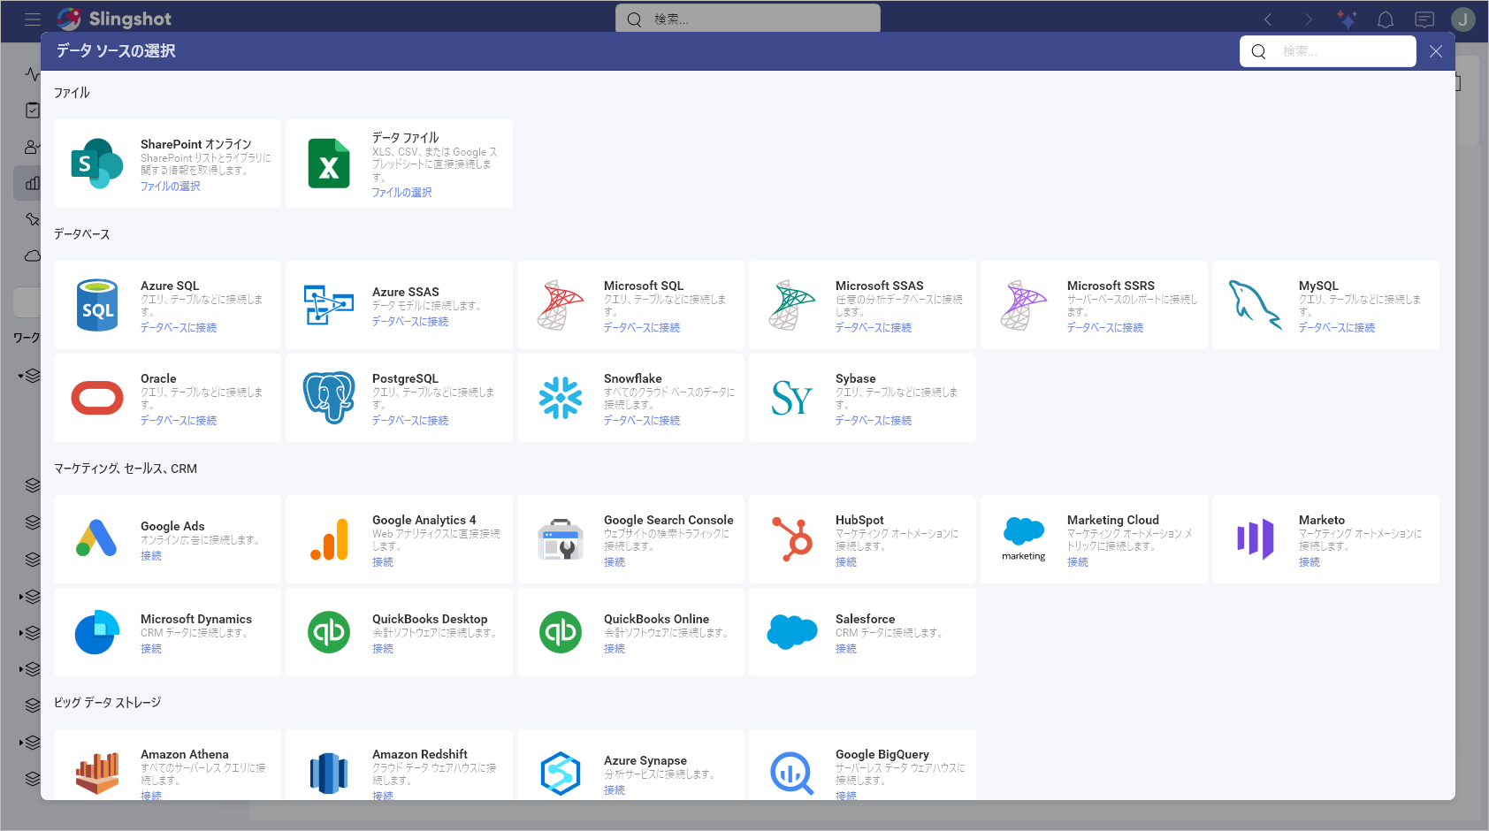The image size is (1489, 831).
Task: Open the hamburger menu in Slingshot header
Action: [33, 19]
